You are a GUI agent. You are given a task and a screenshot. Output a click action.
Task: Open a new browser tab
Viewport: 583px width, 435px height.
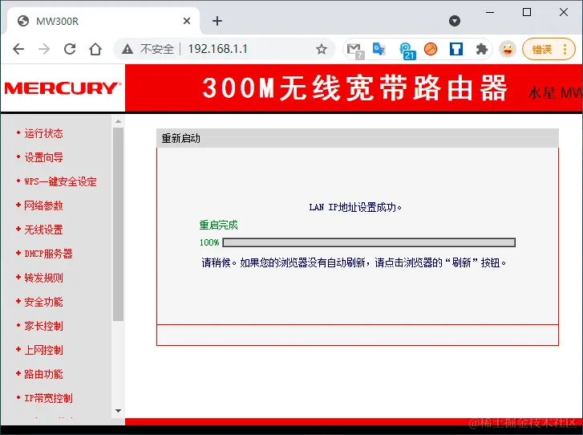(x=217, y=21)
